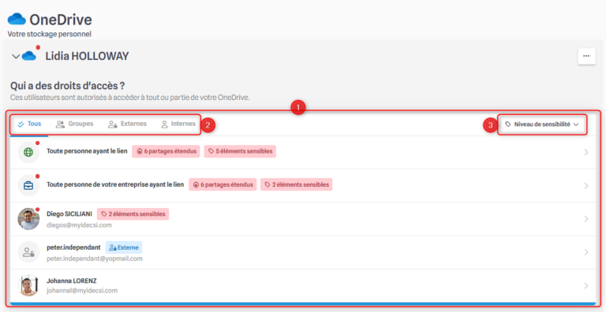Click Diego SICILIANI's profile photo

tap(28, 219)
